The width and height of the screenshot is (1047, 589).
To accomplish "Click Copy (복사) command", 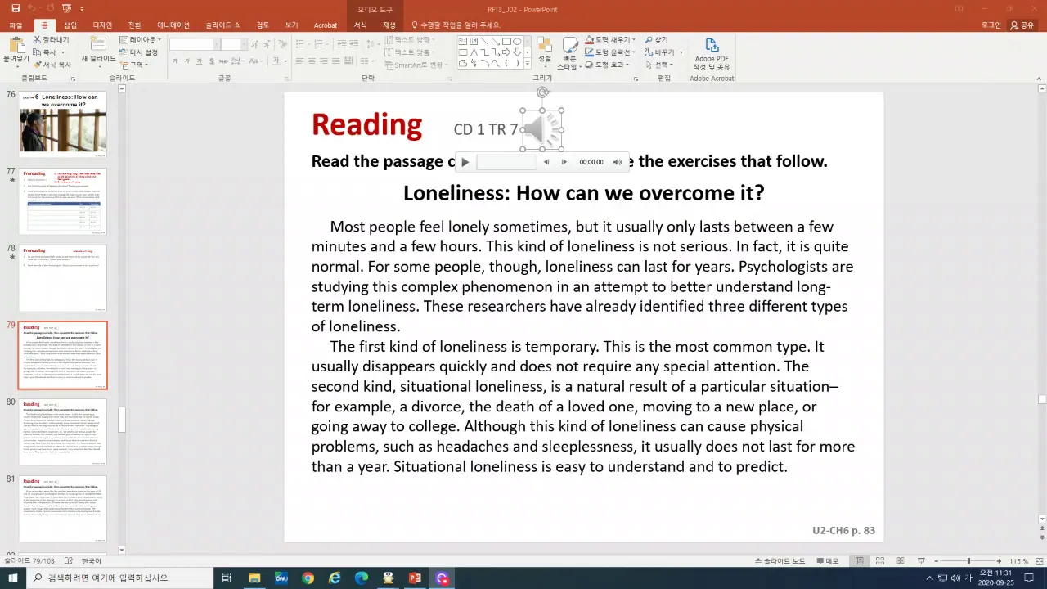I will 51,52.
